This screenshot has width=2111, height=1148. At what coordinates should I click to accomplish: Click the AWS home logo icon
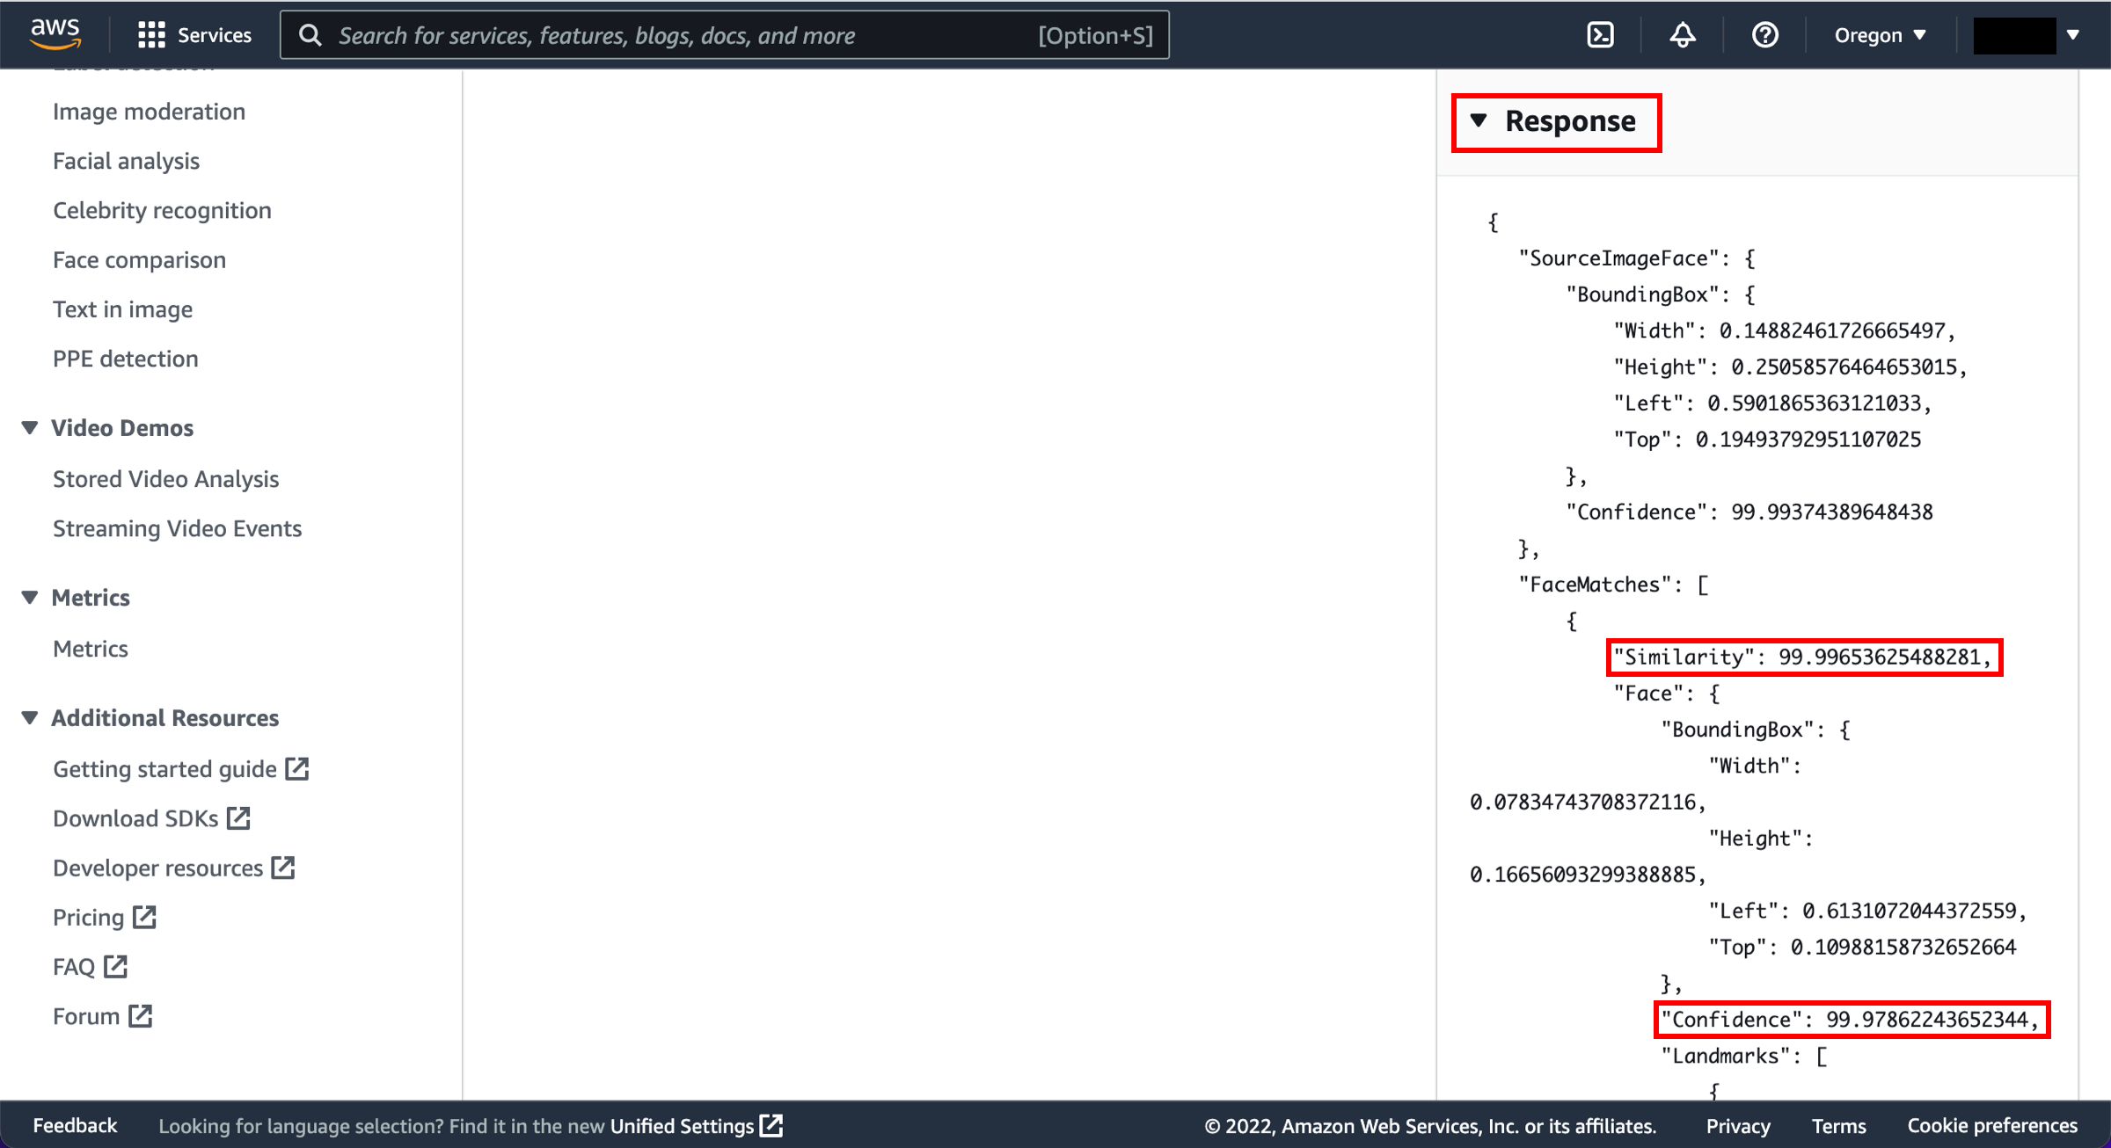tap(55, 35)
